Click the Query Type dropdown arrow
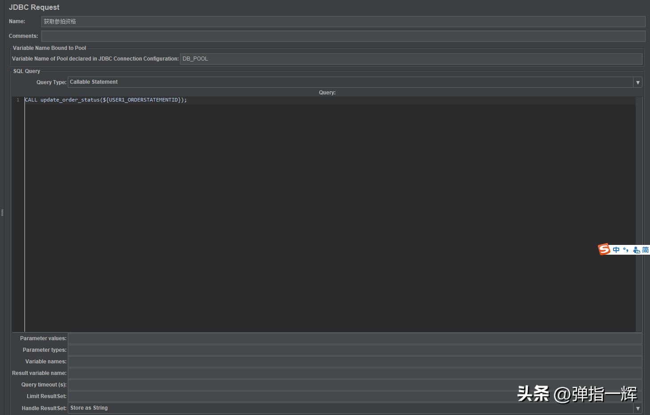Screen dimensions: 650x415 point(638,82)
